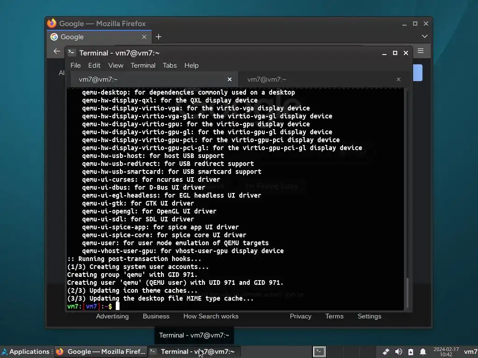
Task: Open Settings link in Google footer
Action: [370, 317]
